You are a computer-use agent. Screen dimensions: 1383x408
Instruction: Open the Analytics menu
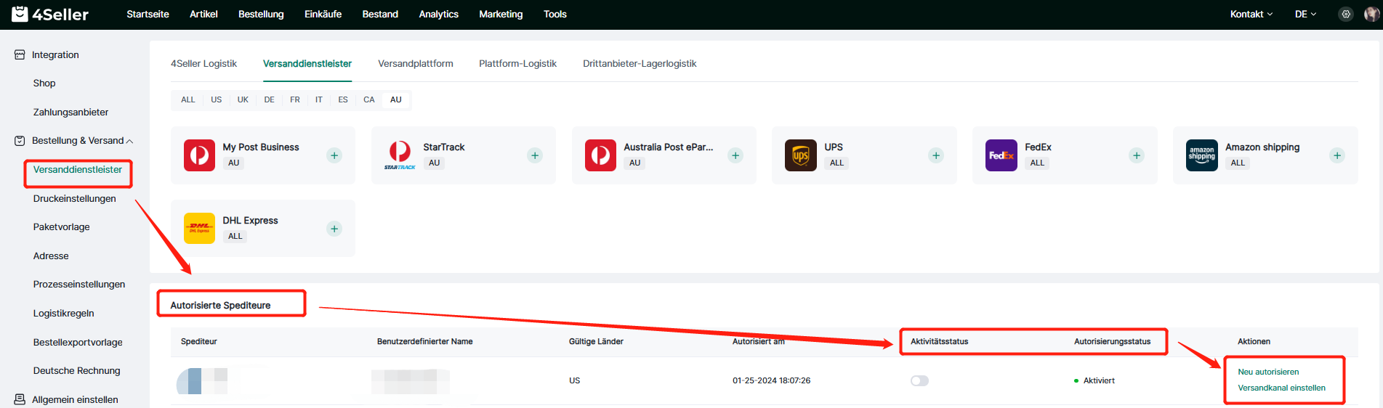click(438, 15)
